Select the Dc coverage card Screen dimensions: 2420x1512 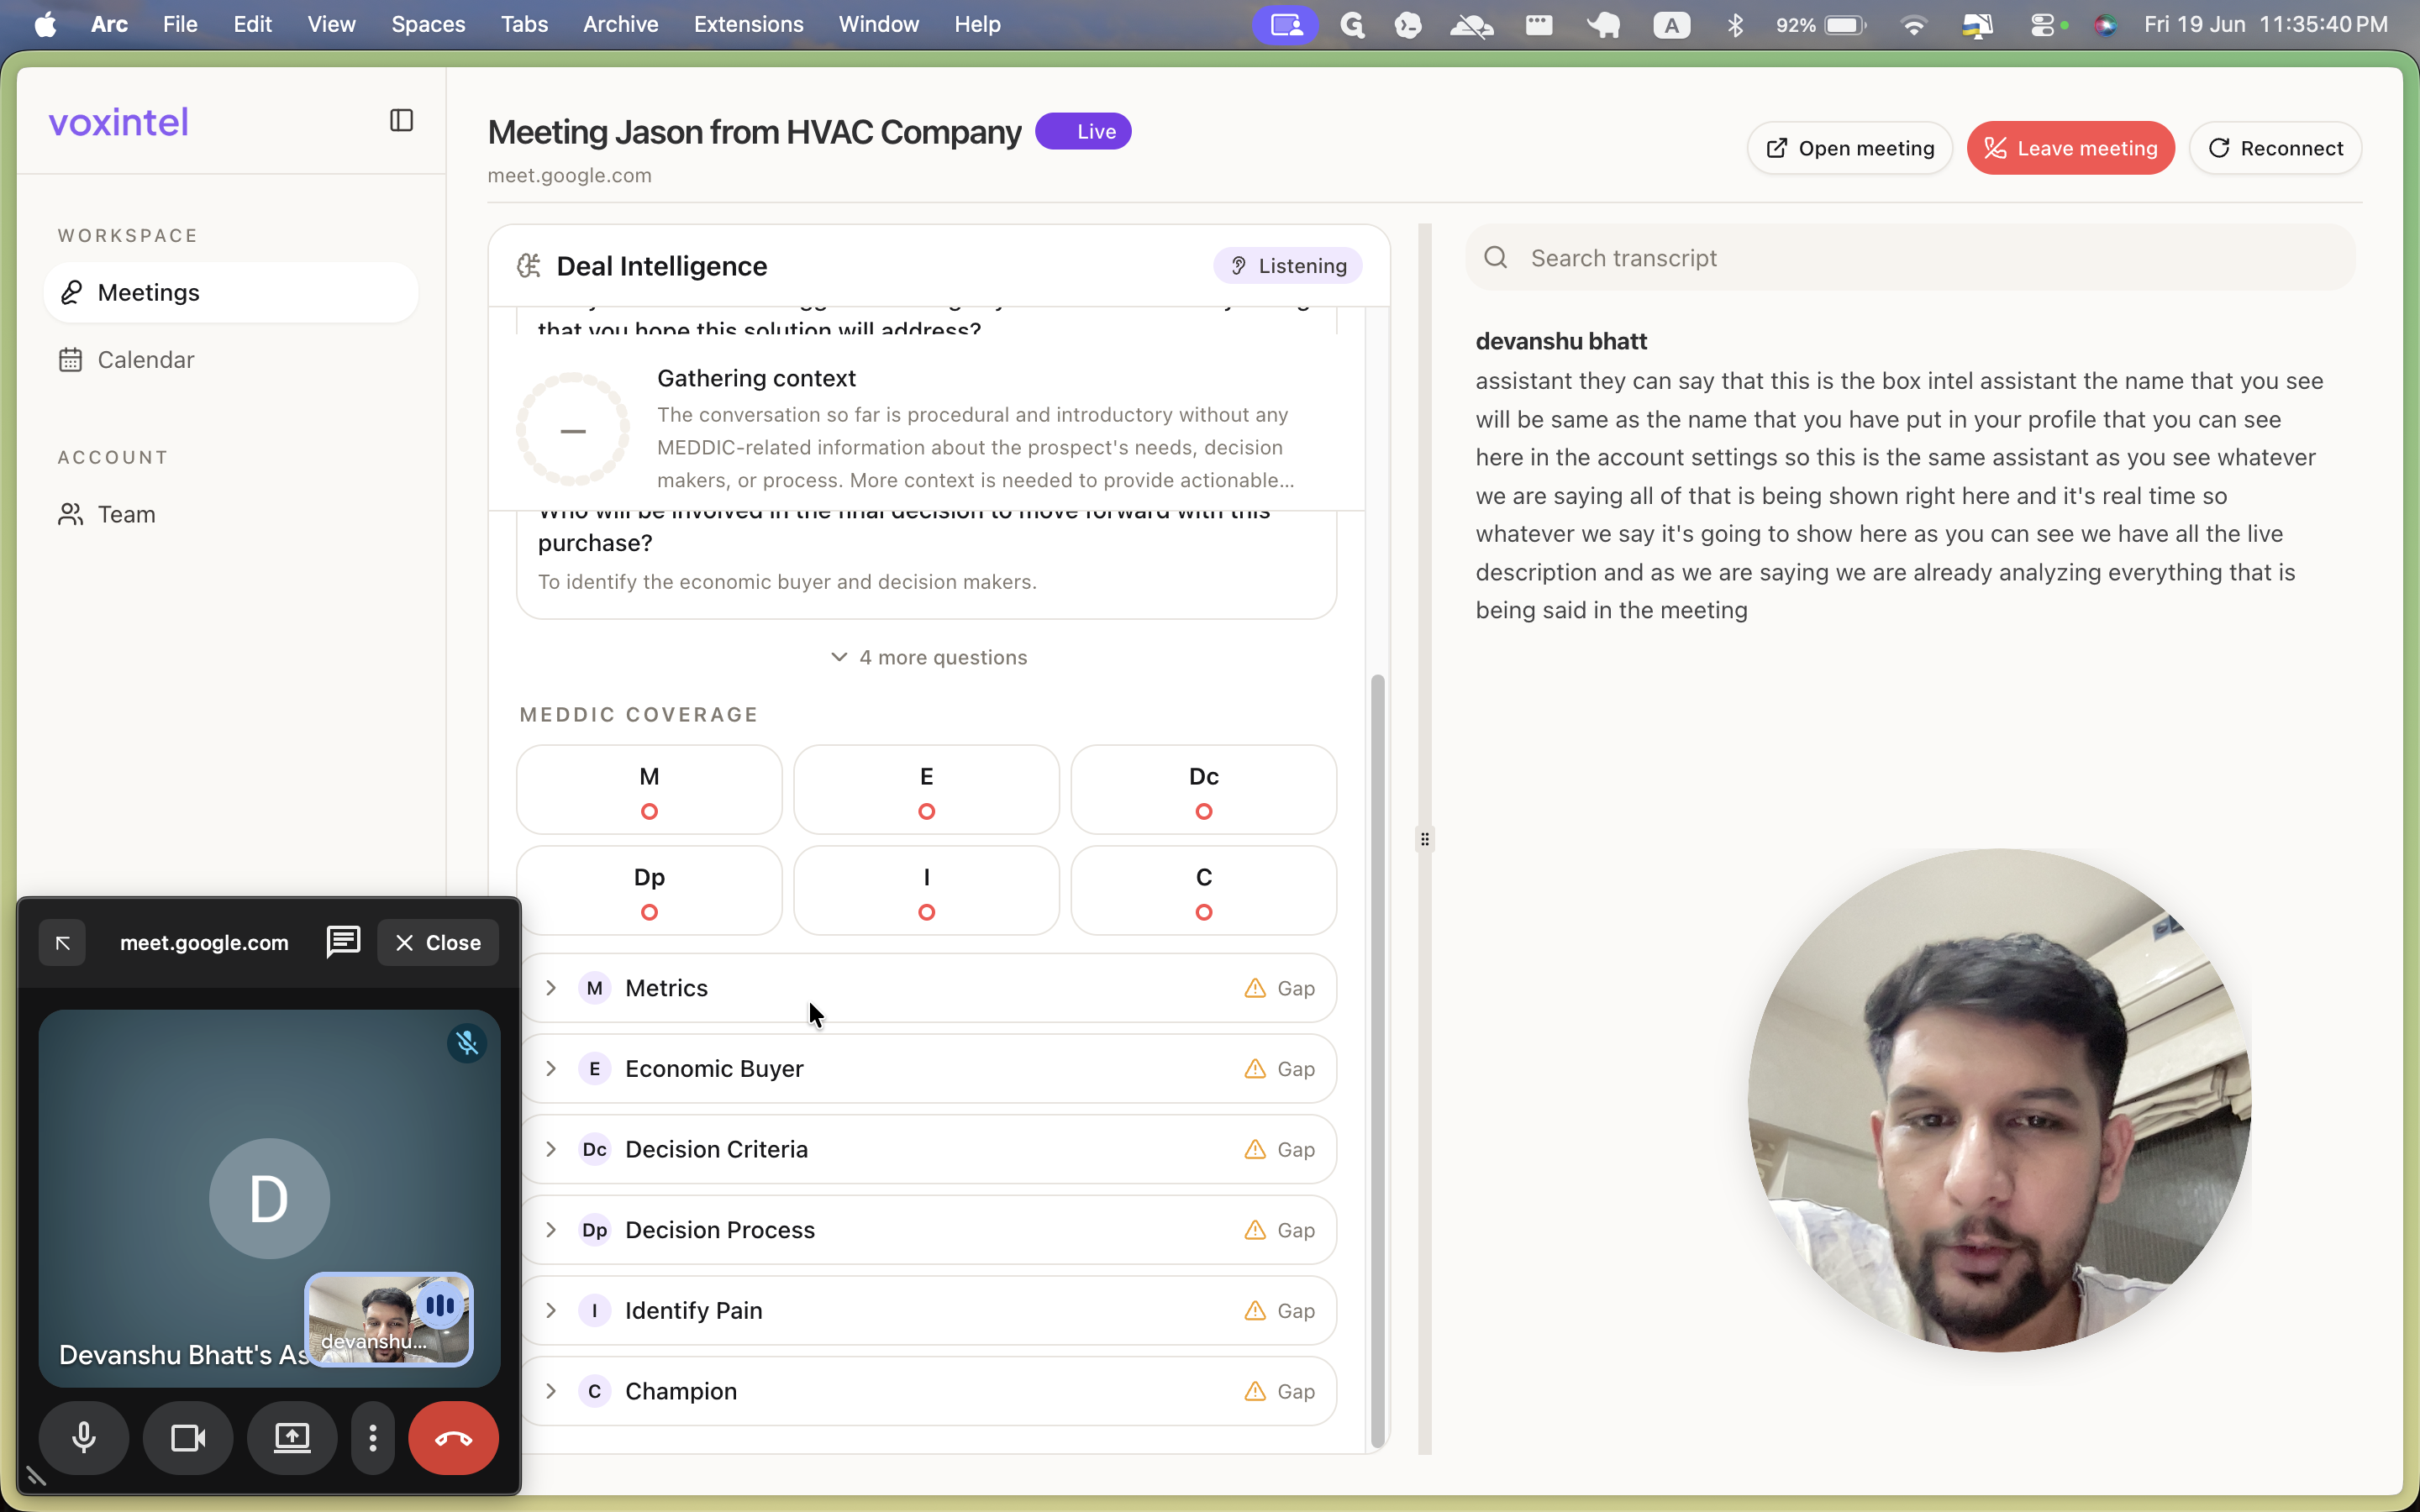click(1204, 790)
